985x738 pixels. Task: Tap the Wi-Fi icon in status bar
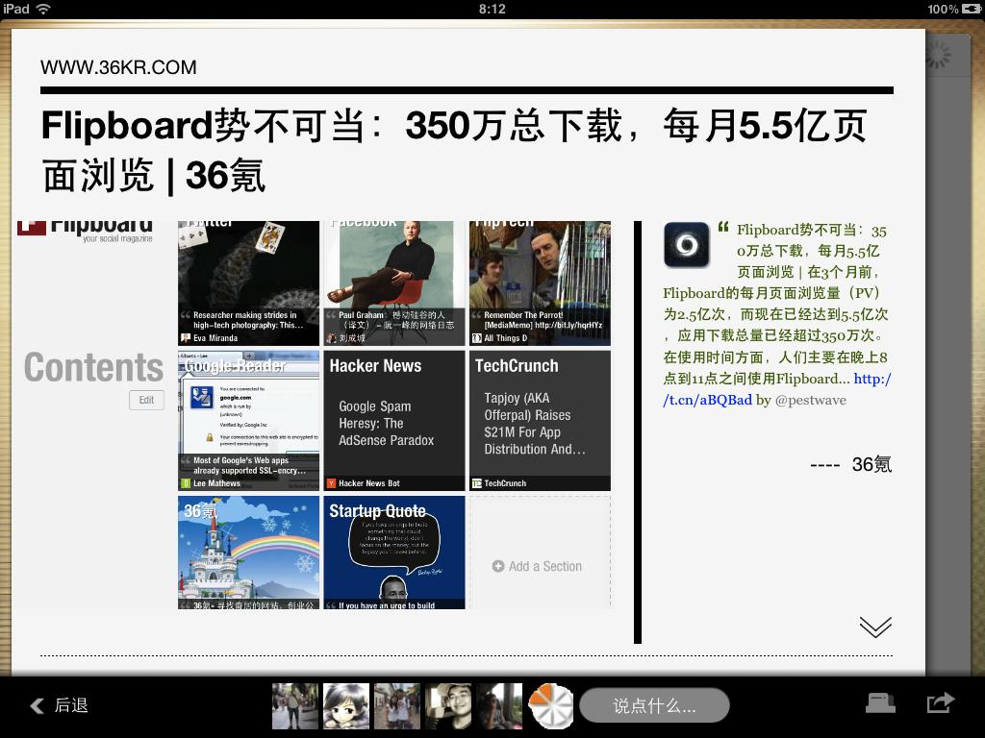point(43,9)
